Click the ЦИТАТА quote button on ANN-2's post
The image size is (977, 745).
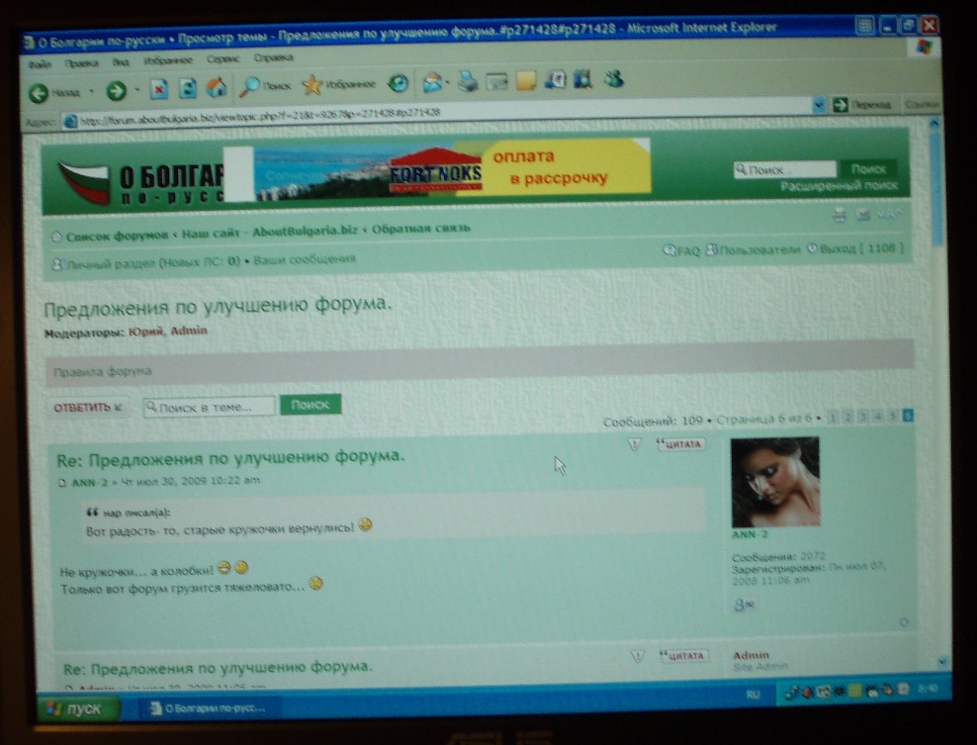tap(681, 444)
